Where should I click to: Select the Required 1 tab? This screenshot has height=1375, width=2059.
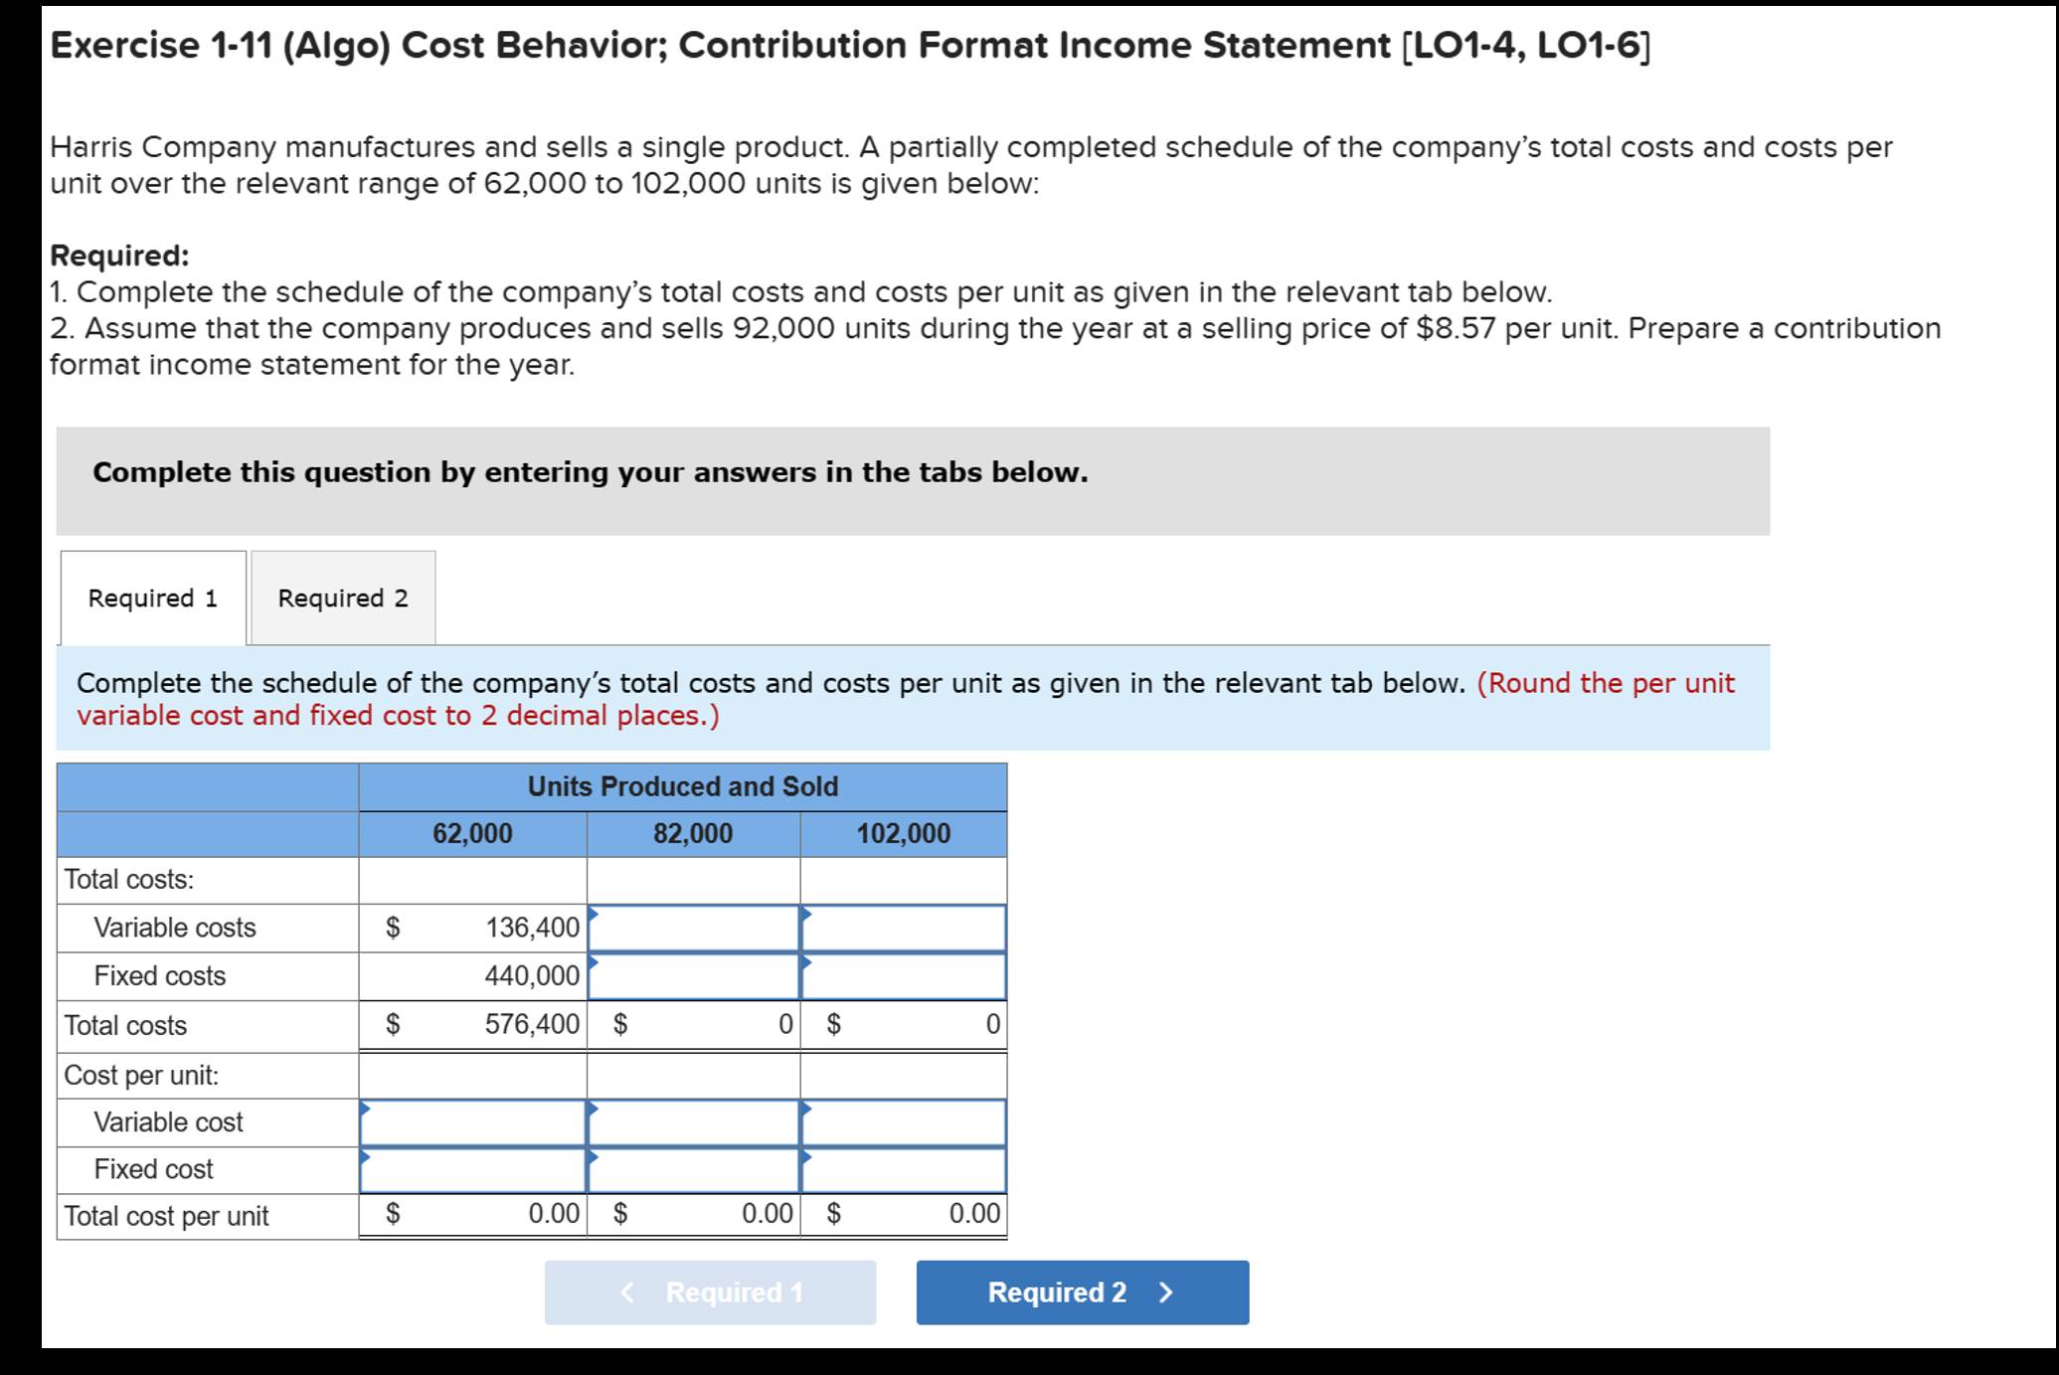click(x=151, y=598)
